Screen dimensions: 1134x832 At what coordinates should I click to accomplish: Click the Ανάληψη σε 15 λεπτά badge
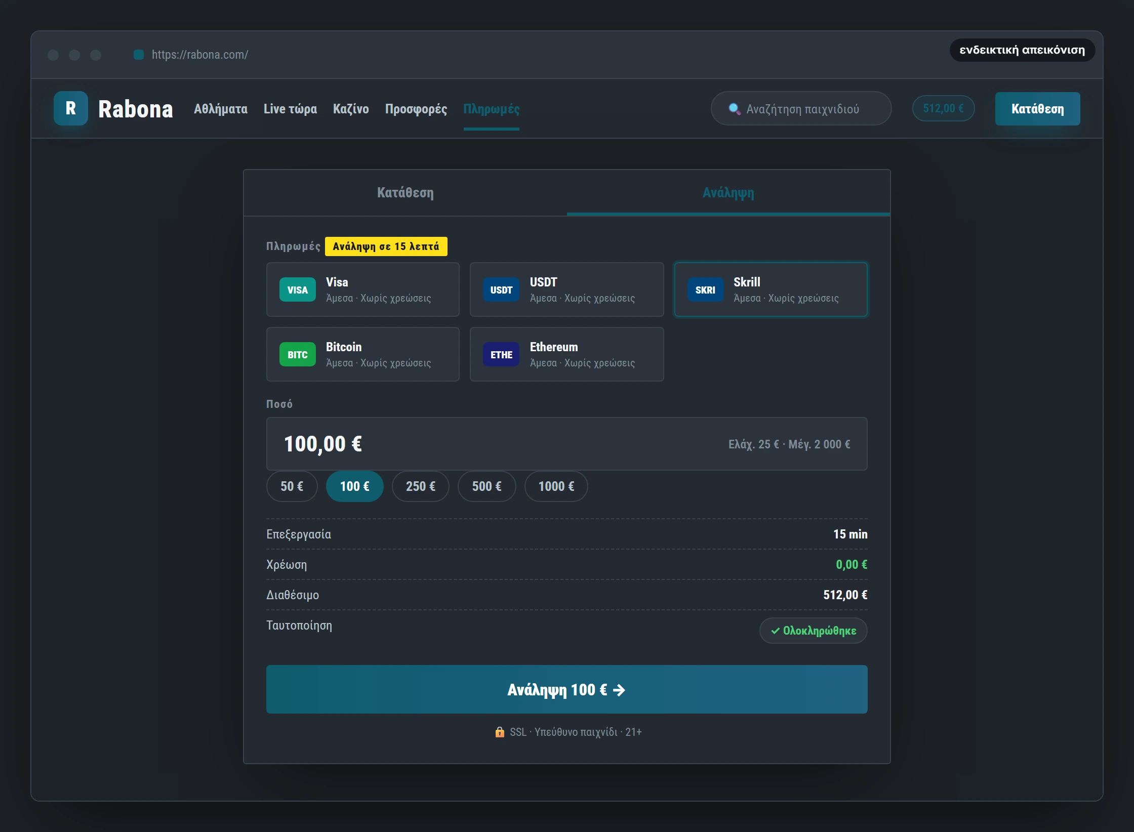[x=386, y=246]
